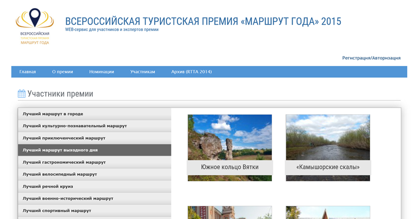Click the Участники премии heading text
The width and height of the screenshot is (419, 219).
[x=60, y=94]
